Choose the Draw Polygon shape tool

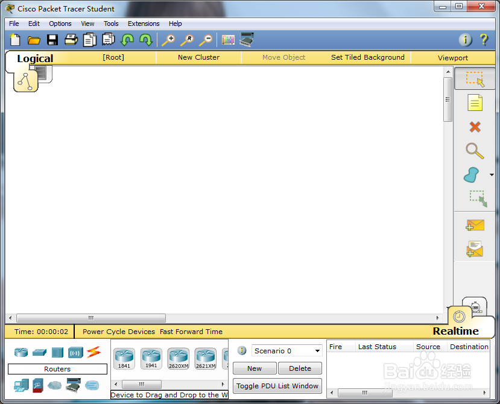[471, 175]
